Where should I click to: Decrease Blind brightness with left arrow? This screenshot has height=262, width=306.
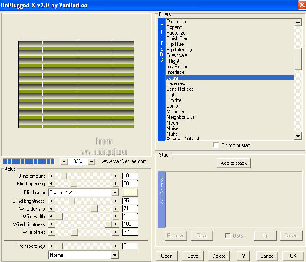(52, 201)
